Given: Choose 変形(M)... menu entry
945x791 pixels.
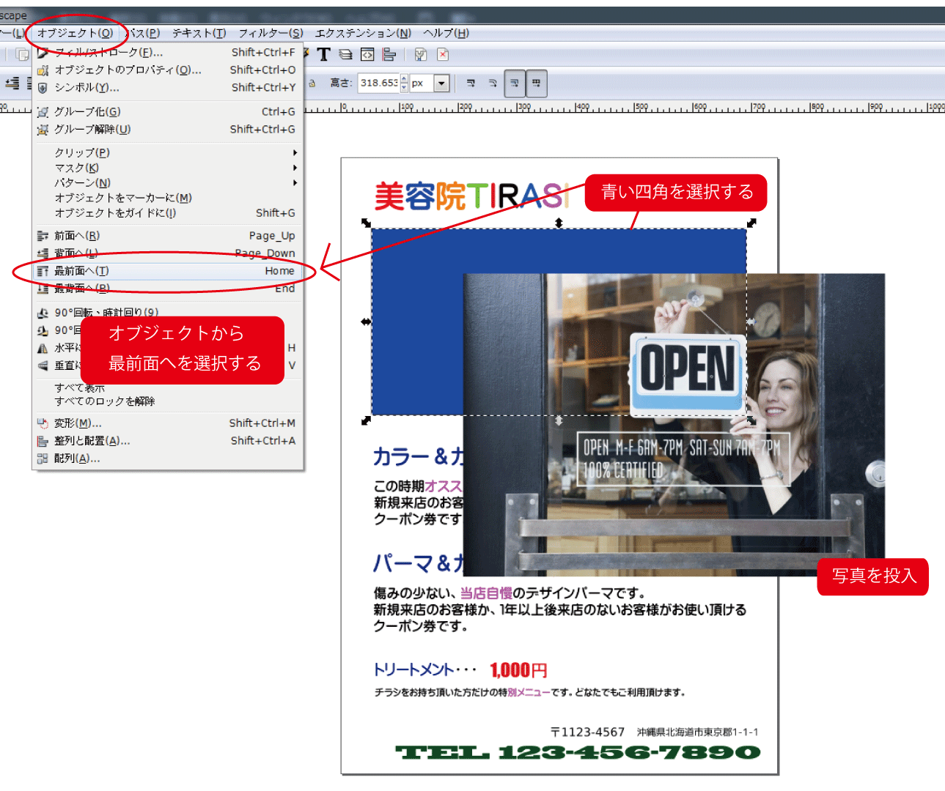Looking at the screenshot, I should pyautogui.click(x=168, y=423).
